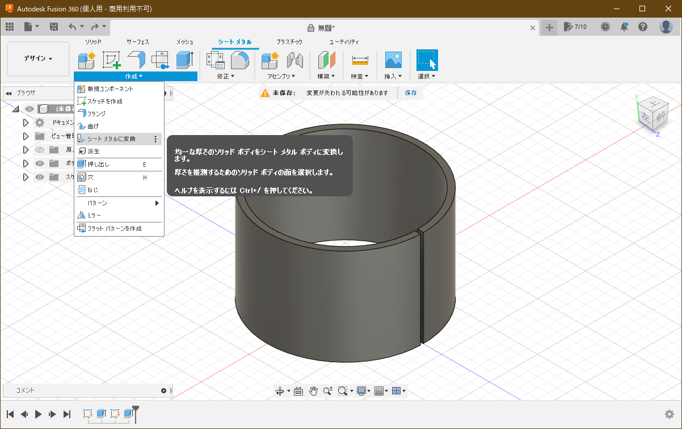Click the Orbit tool in navigation bar
682x429 pixels.
click(x=280, y=391)
